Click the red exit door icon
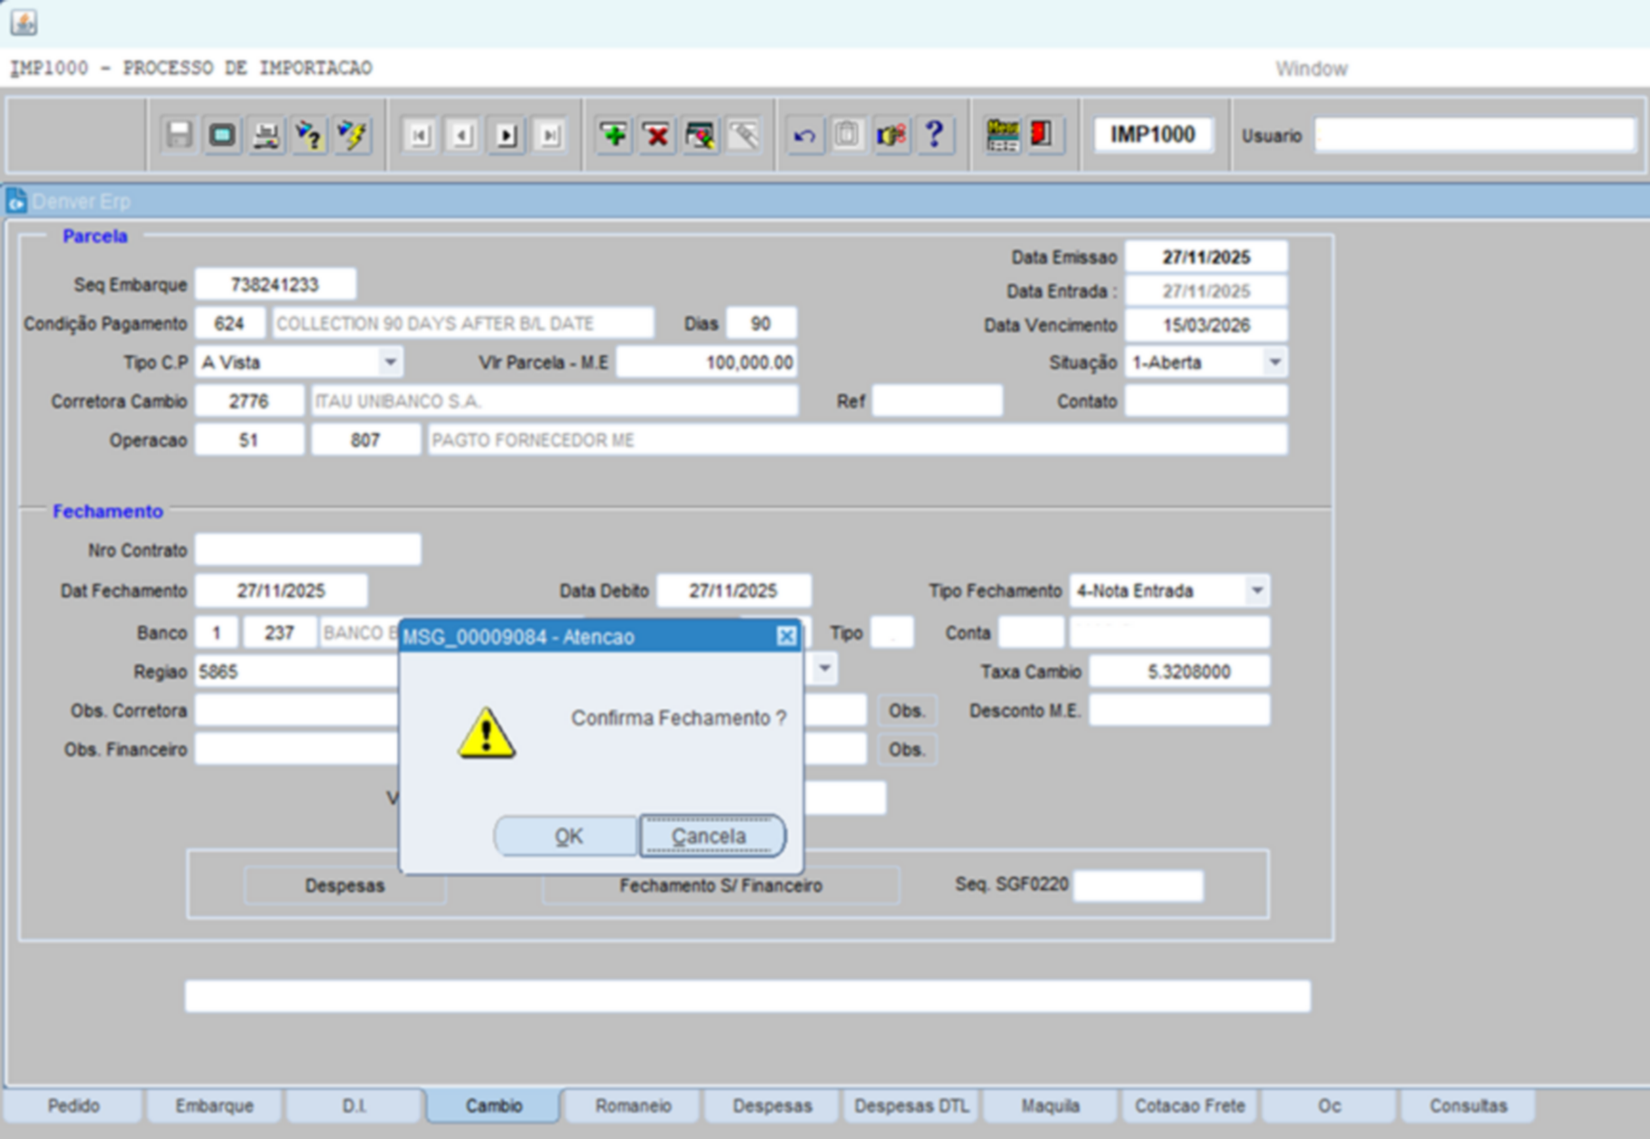The width and height of the screenshot is (1650, 1139). (x=1043, y=135)
